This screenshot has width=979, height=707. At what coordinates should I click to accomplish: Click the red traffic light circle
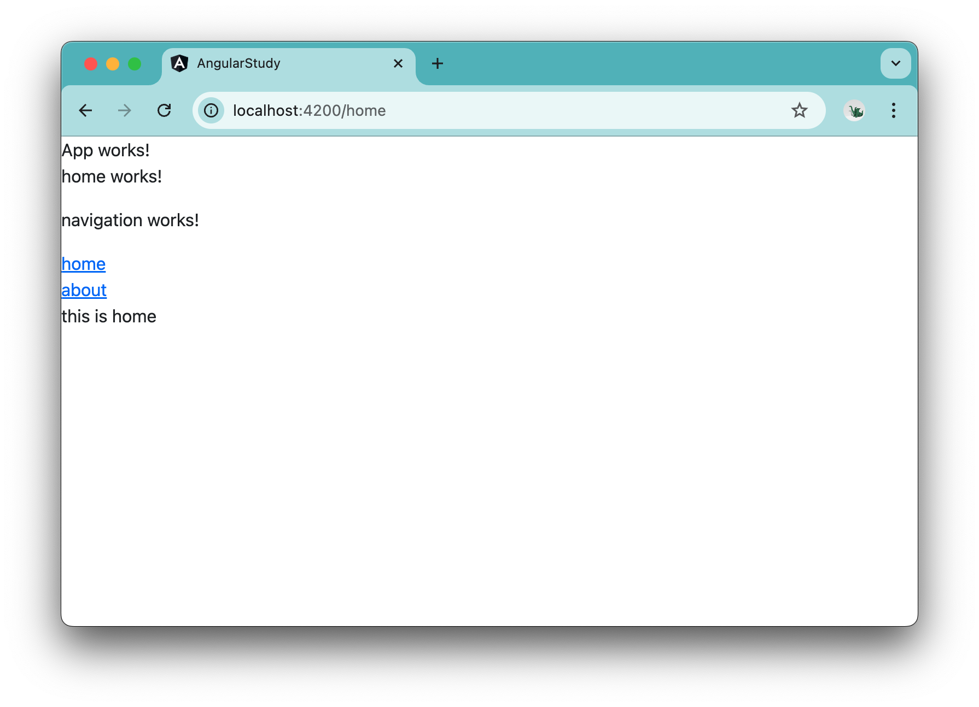click(x=91, y=63)
